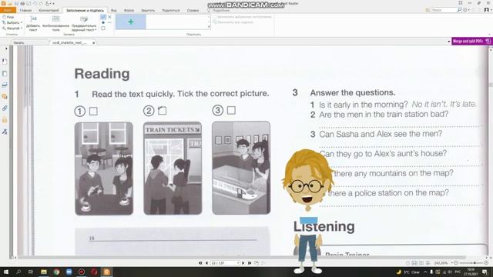The image size is (493, 277).
Task: Tick the checkbox for picture 1
Action: (x=93, y=111)
